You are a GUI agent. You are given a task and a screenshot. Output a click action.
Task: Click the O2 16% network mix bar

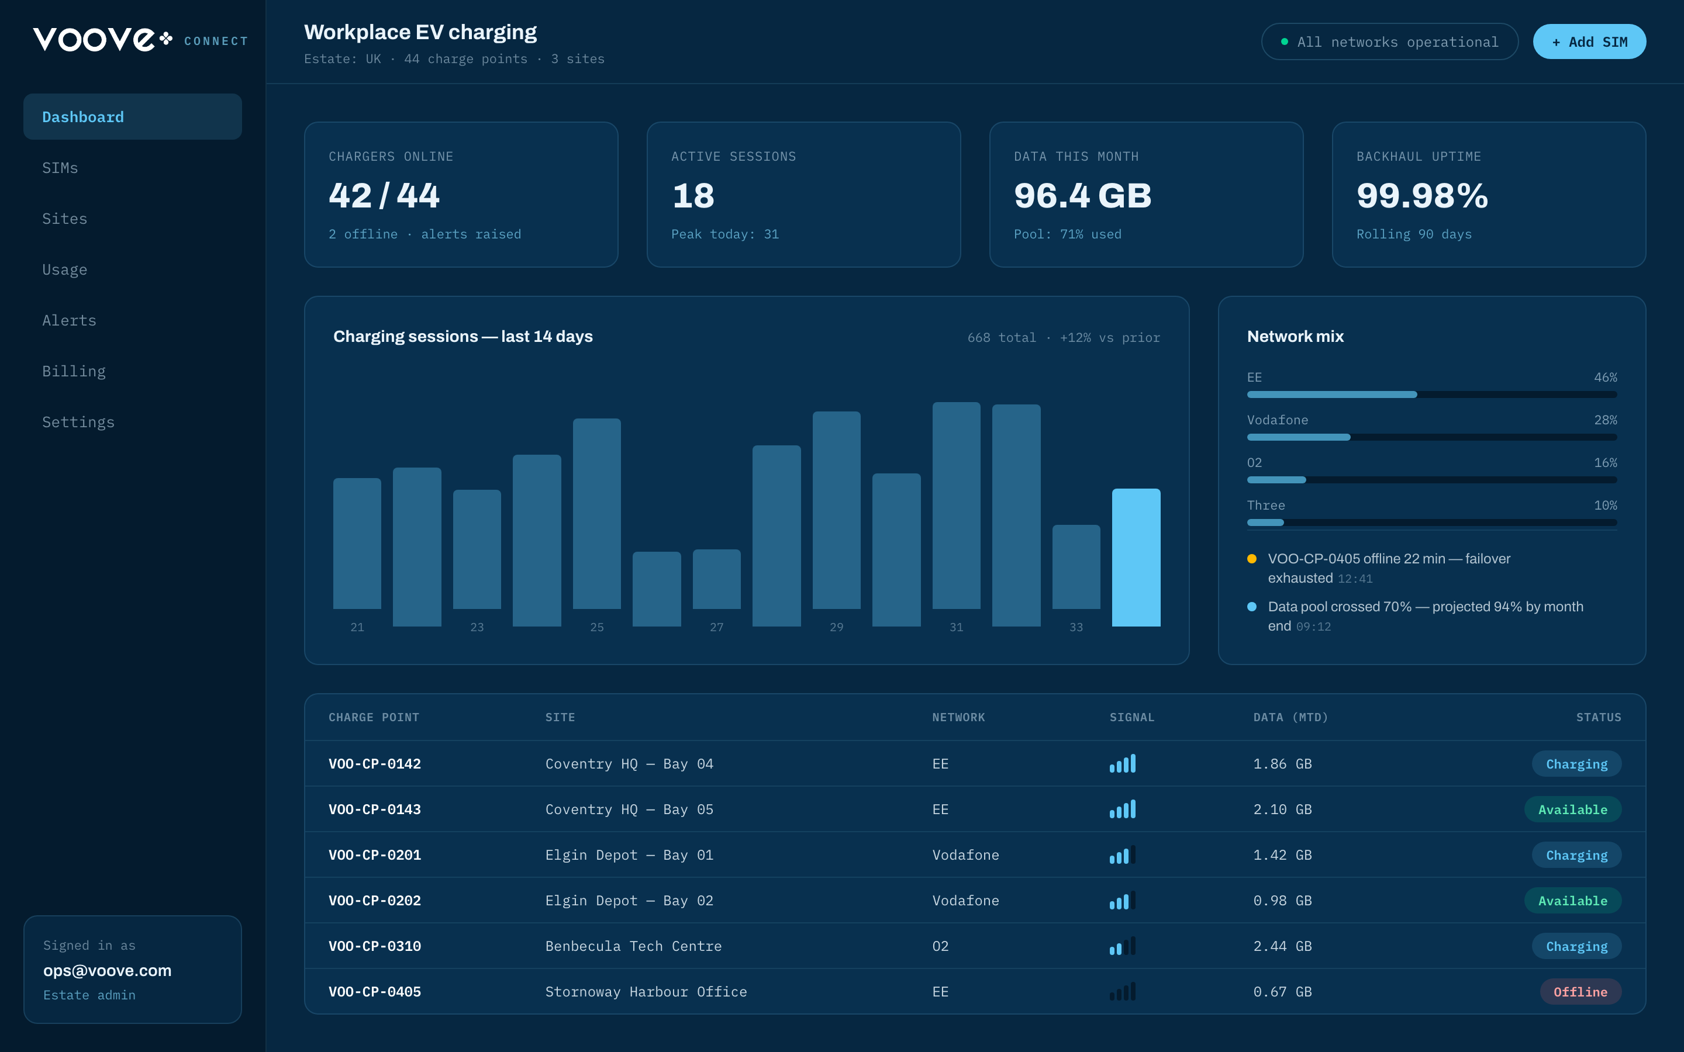pyautogui.click(x=1431, y=479)
